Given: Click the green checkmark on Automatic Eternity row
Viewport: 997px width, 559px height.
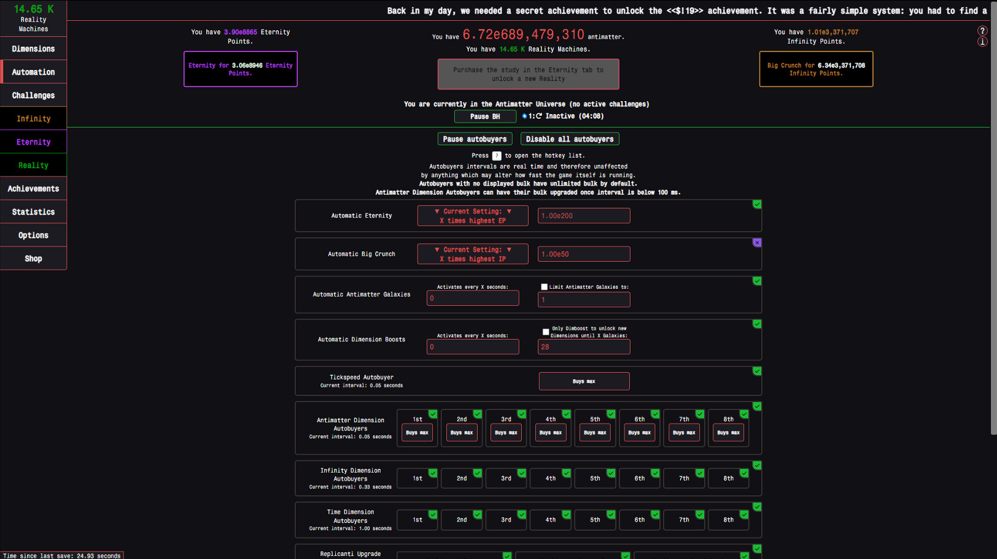Looking at the screenshot, I should [757, 204].
